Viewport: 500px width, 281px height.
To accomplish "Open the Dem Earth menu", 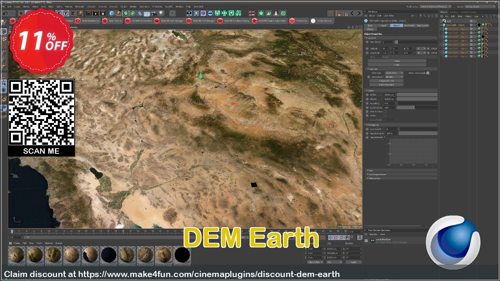I will pos(198,7).
